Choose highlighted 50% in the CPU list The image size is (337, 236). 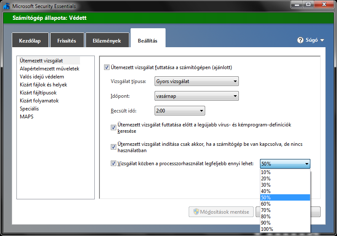point(285,197)
